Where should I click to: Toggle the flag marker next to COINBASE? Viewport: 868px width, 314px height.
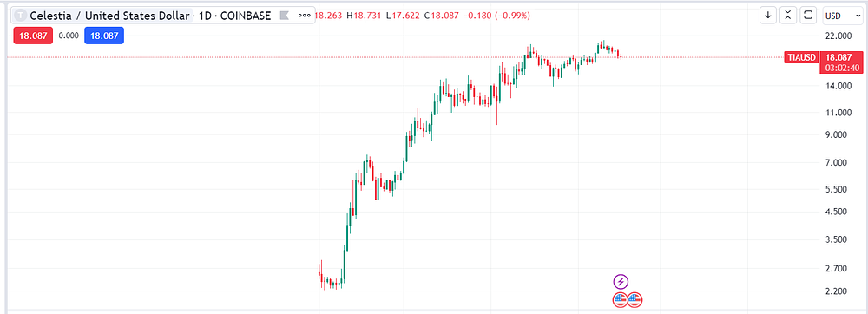point(284,16)
